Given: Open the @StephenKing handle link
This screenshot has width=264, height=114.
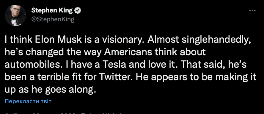Looking at the screenshot, I should (53, 19).
